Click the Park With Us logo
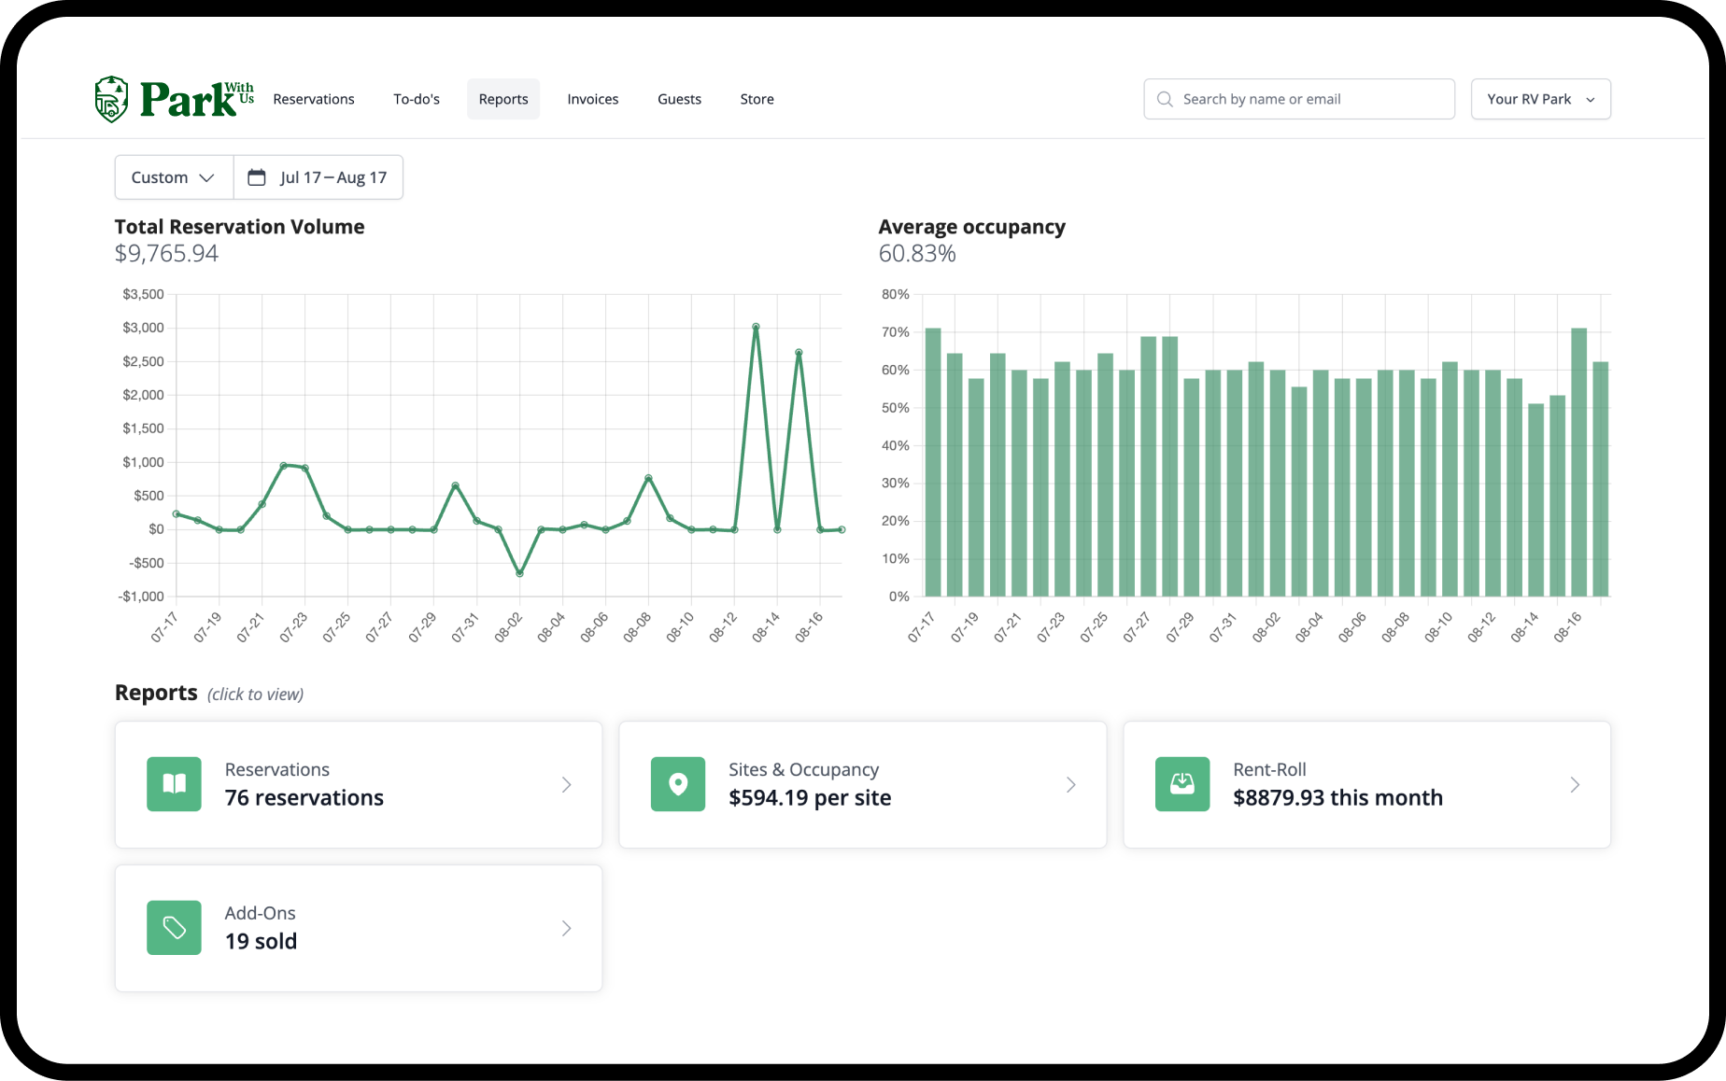 click(174, 99)
